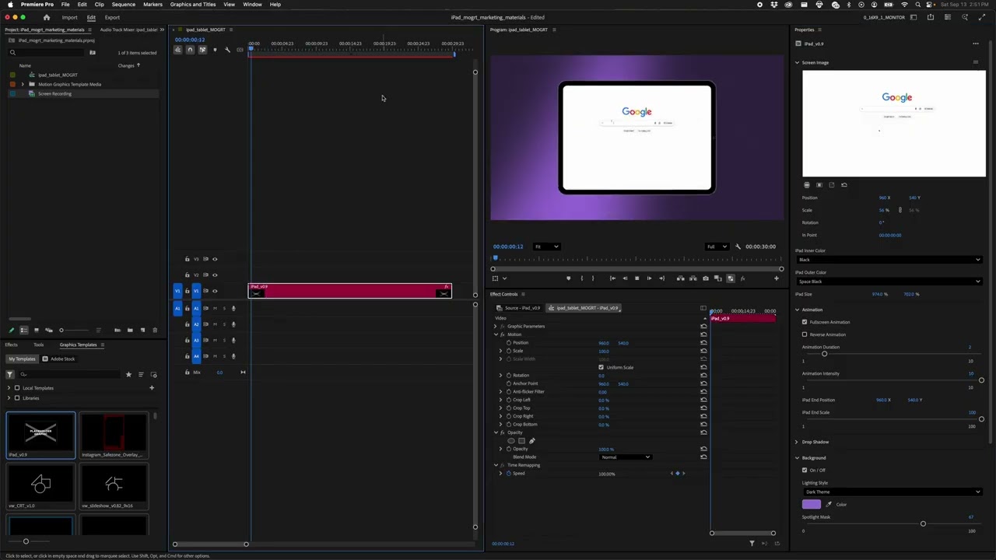Expand Motion Graphics Template Media bin
996x560 pixels.
click(23, 84)
